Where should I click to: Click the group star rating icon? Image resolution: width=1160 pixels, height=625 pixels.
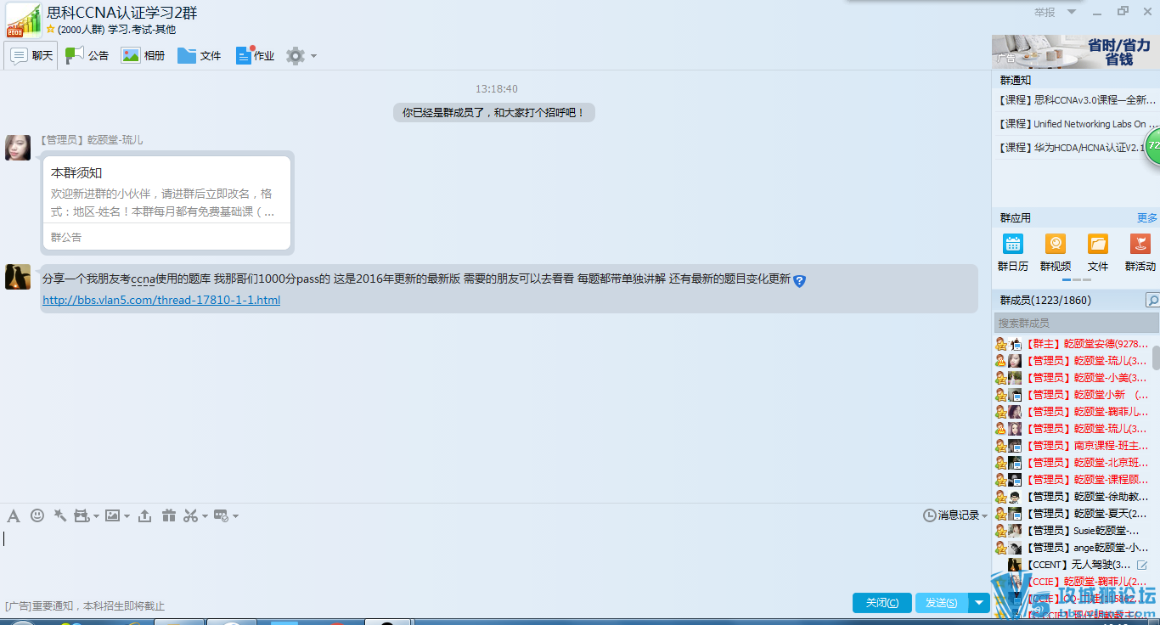coord(50,30)
